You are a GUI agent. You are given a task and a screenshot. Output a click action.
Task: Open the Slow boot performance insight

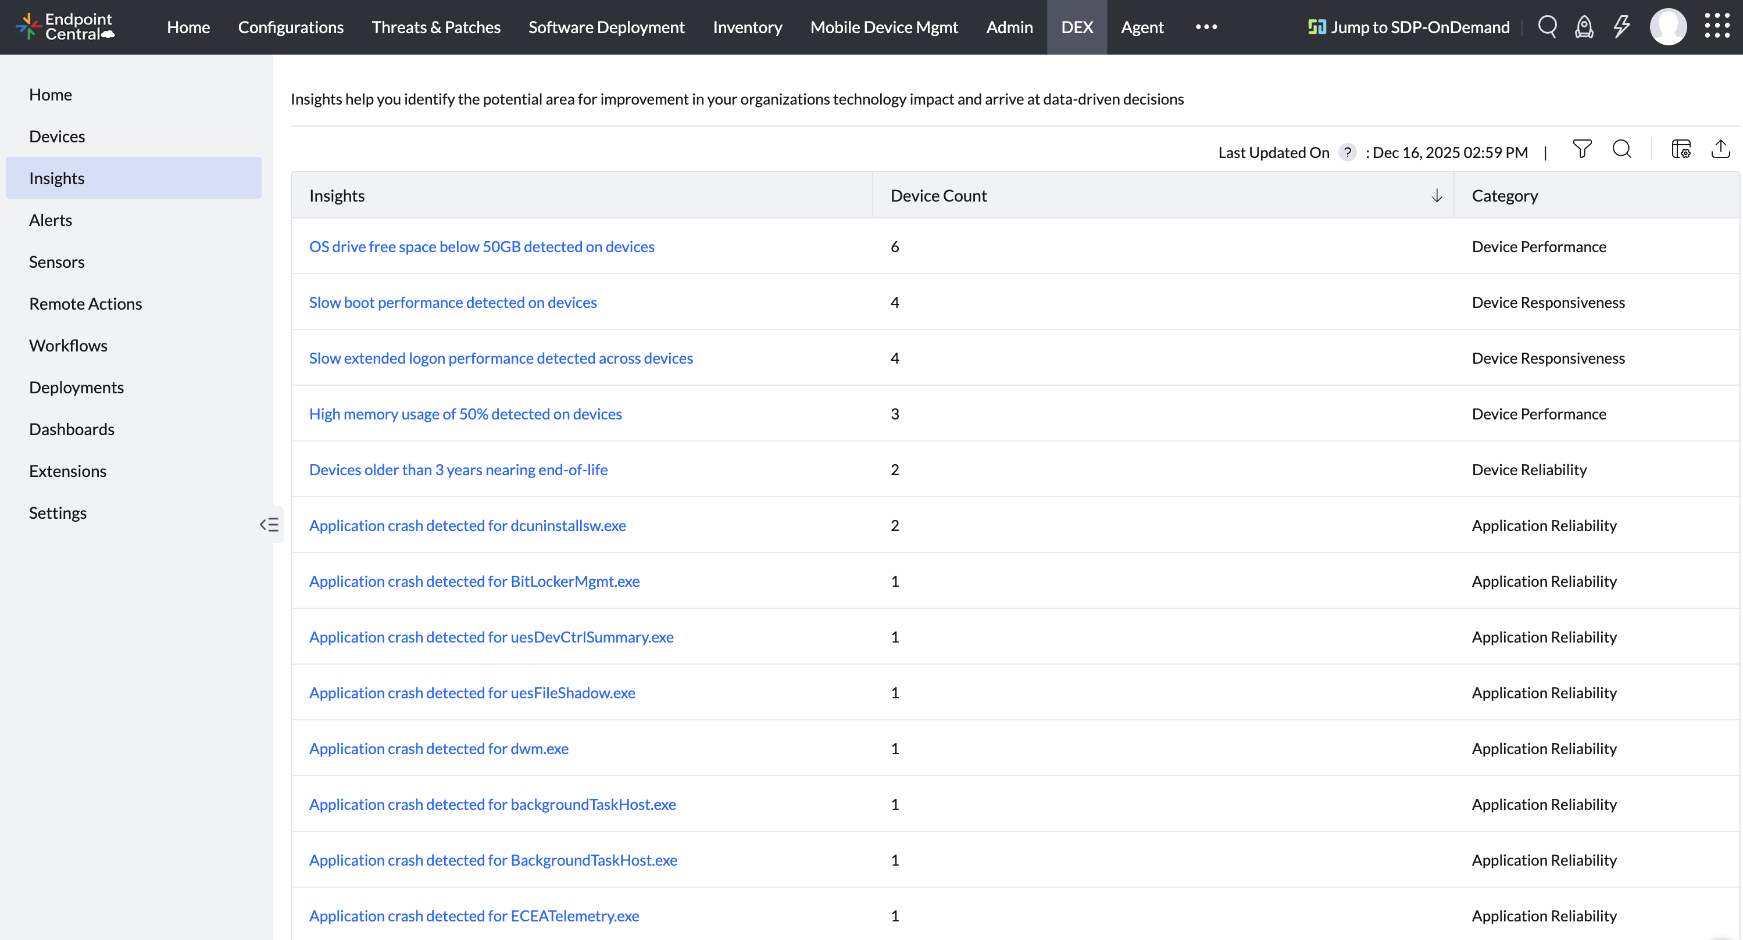(x=452, y=302)
